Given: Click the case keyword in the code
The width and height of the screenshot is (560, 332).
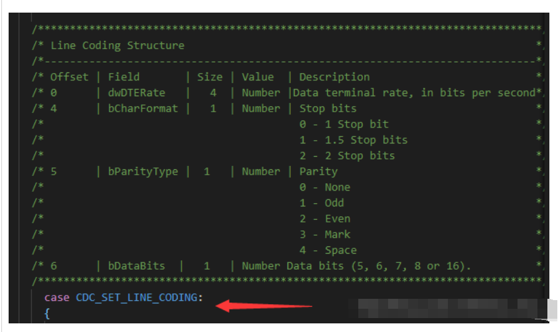Looking at the screenshot, I should [x=57, y=297].
